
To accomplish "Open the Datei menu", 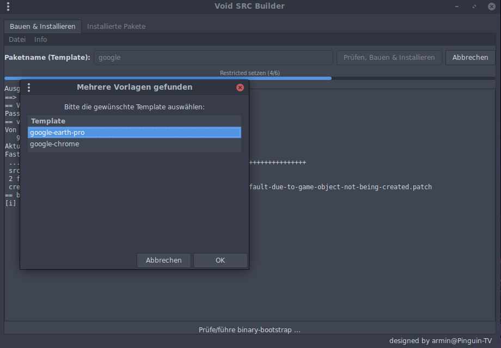I will [17, 39].
